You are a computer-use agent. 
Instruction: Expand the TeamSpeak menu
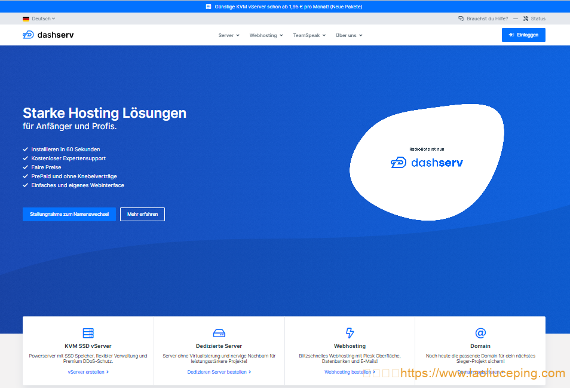(x=309, y=35)
